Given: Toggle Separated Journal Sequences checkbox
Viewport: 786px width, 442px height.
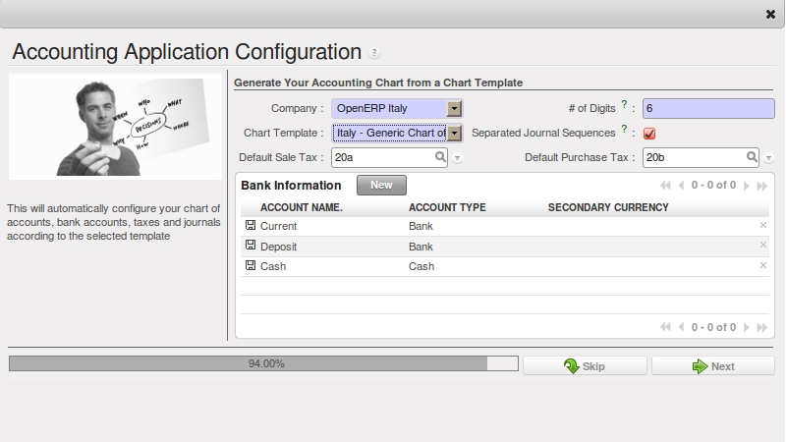Looking at the screenshot, I should tap(649, 133).
